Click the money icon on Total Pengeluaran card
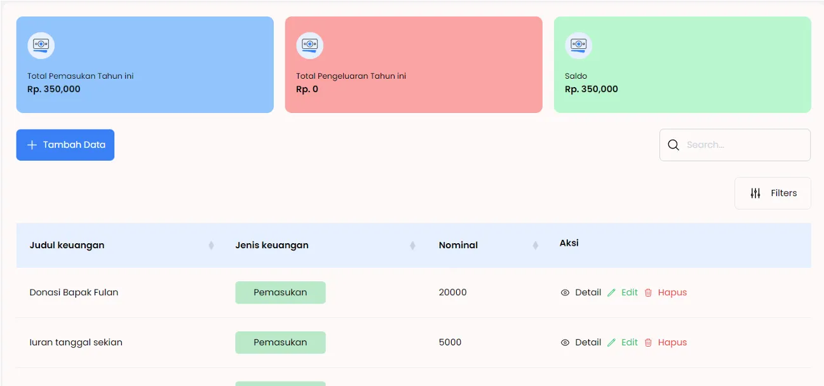 [310, 45]
